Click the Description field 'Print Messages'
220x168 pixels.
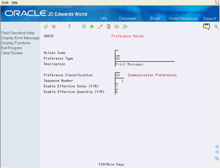point(145,64)
